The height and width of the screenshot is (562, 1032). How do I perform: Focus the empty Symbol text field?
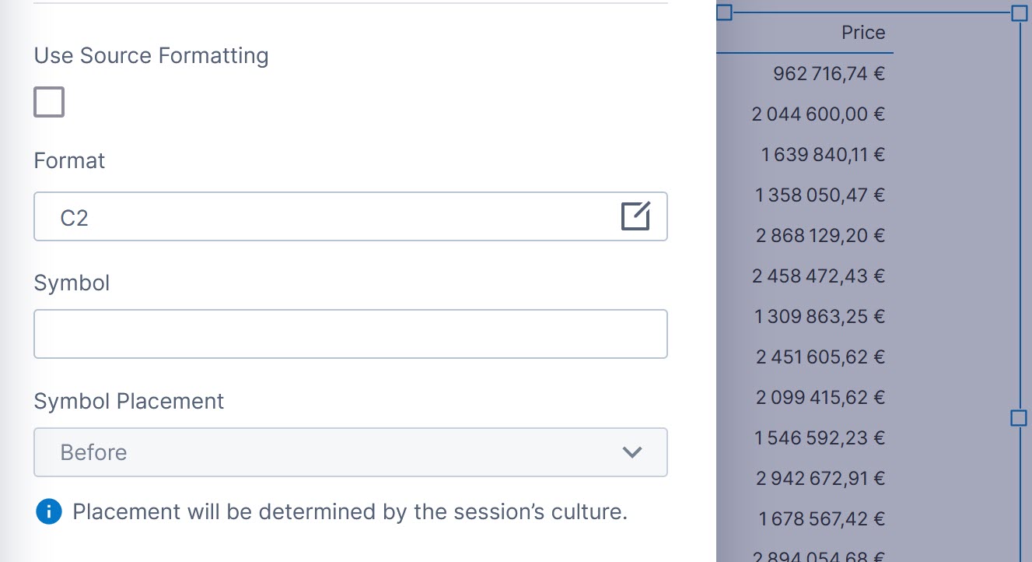(x=350, y=334)
